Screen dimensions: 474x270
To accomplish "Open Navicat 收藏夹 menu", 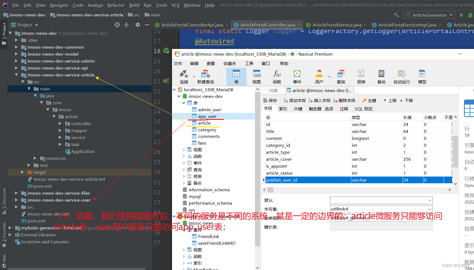I will click(x=230, y=63).
